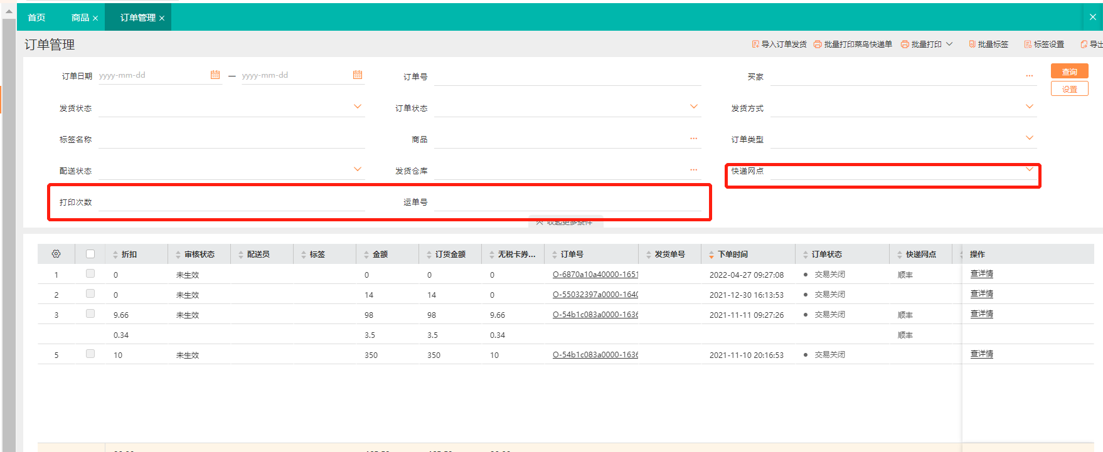Image resolution: width=1103 pixels, height=452 pixels.
Task: Click 批量打印菜鸟快递单 printer icon
Action: (x=818, y=45)
